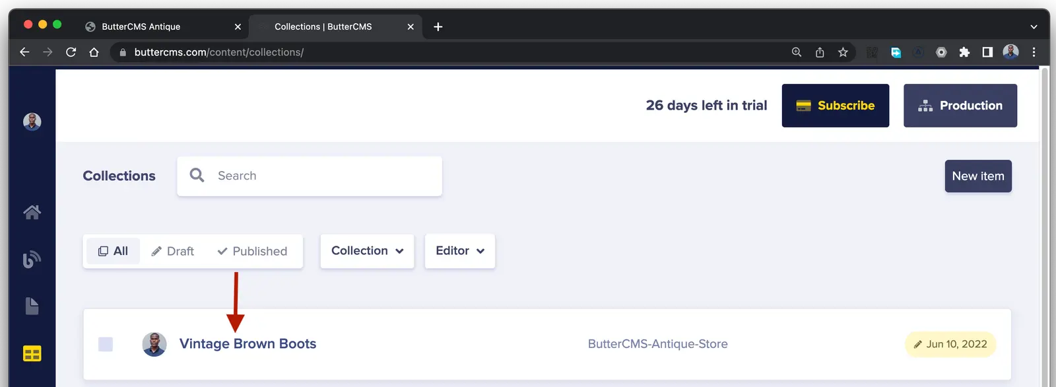Screen dimensions: 1056x387
Task: Reload the current page
Action: [x=71, y=52]
